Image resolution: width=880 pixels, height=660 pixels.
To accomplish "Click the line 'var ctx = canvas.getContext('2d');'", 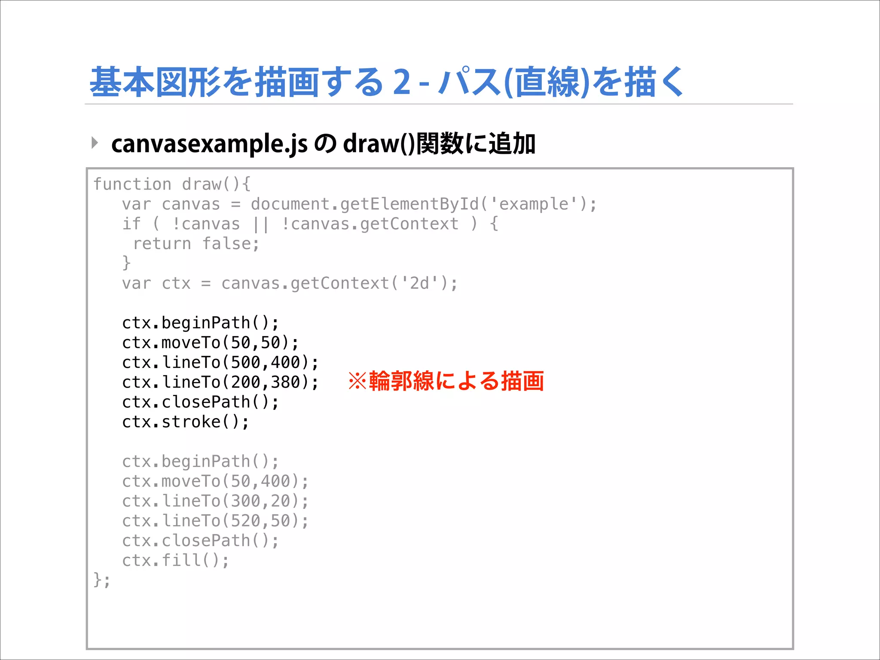I will (x=290, y=284).
